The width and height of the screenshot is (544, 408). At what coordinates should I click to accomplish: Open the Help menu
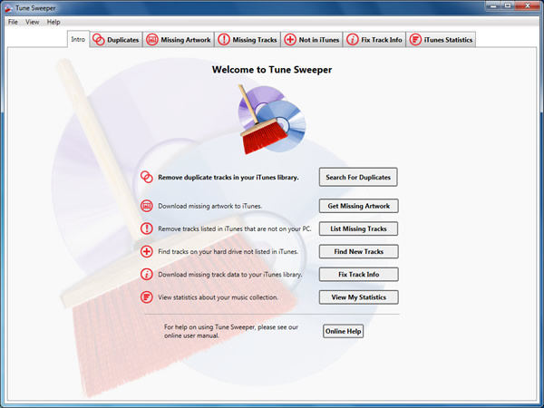(x=53, y=22)
